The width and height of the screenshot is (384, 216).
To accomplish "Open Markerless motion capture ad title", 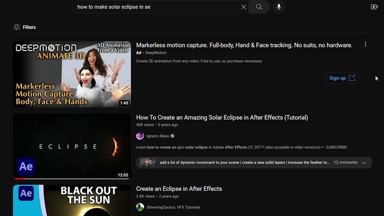I will [x=244, y=46].
